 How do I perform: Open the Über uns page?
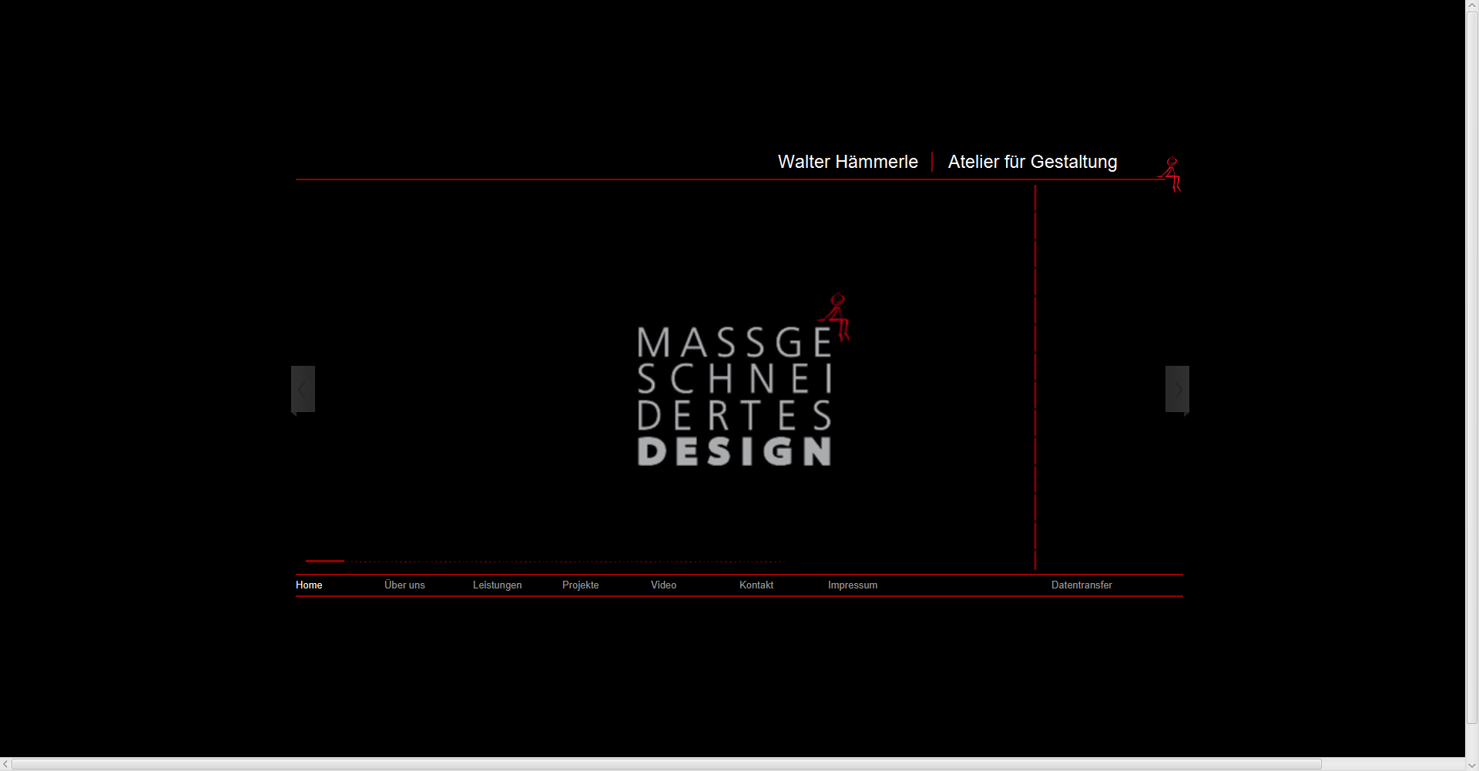coord(404,585)
